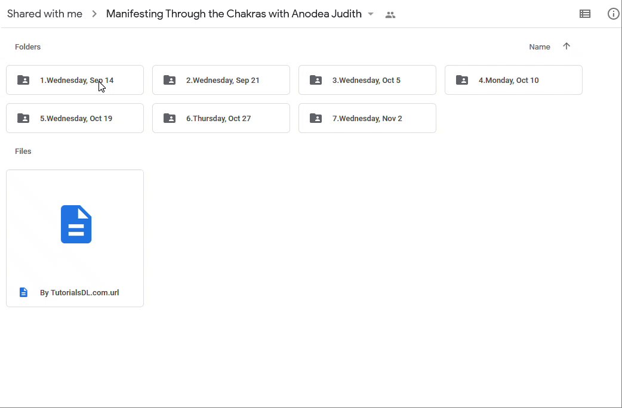Click the shared folder icon for Sep 14
Viewport: 622px width, 408px height.
pos(23,80)
